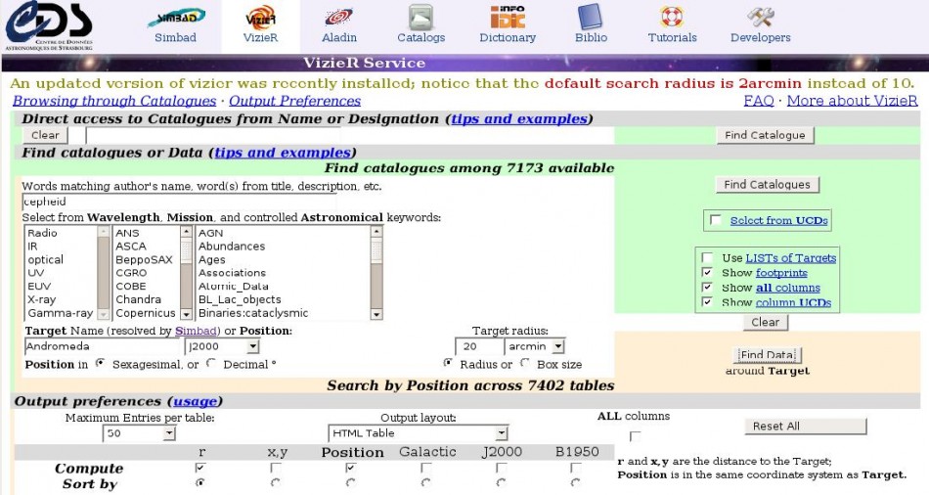
Task: Open the Simbad service icon
Action: (175, 18)
